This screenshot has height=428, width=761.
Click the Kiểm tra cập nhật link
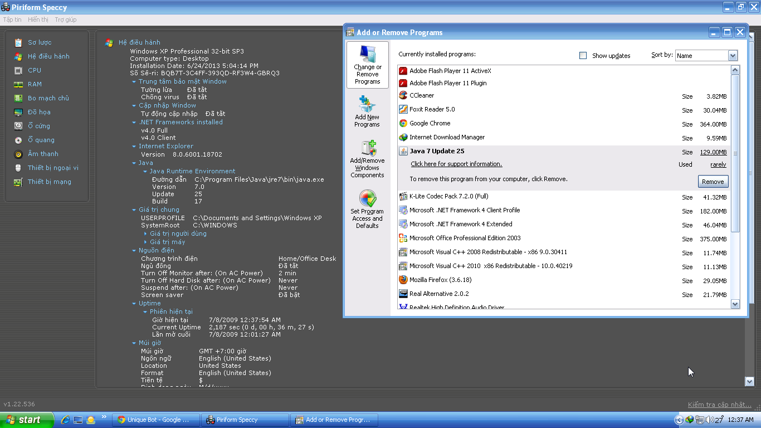point(720,405)
